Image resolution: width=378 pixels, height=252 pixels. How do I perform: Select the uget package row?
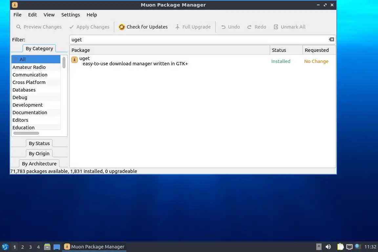click(x=202, y=61)
